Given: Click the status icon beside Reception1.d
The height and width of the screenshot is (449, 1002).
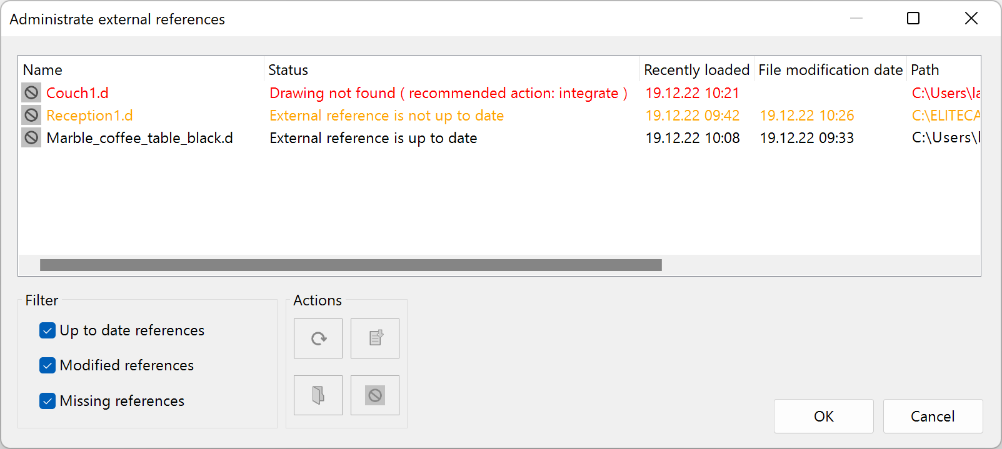Looking at the screenshot, I should (31, 115).
